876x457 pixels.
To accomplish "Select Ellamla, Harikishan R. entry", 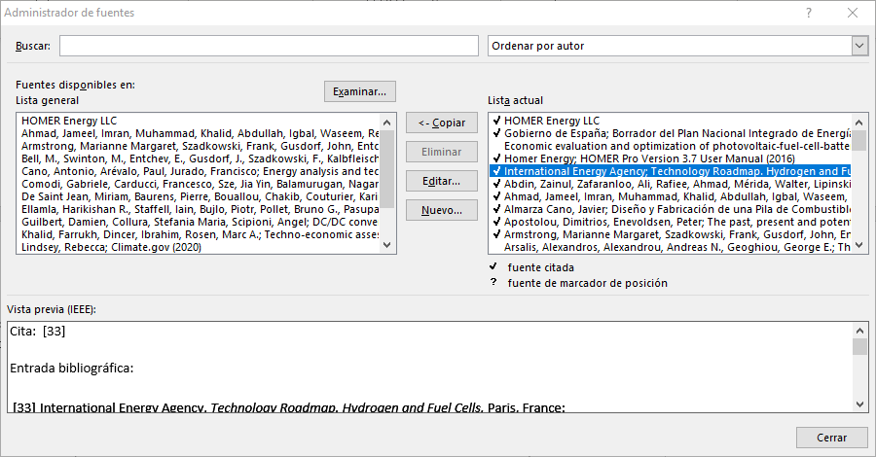I will point(200,209).
